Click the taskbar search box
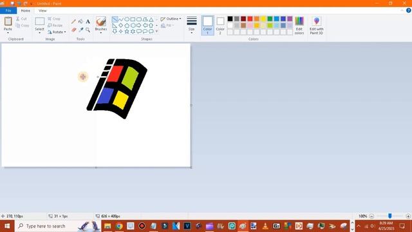The height and width of the screenshot is (232, 412). click(x=58, y=226)
